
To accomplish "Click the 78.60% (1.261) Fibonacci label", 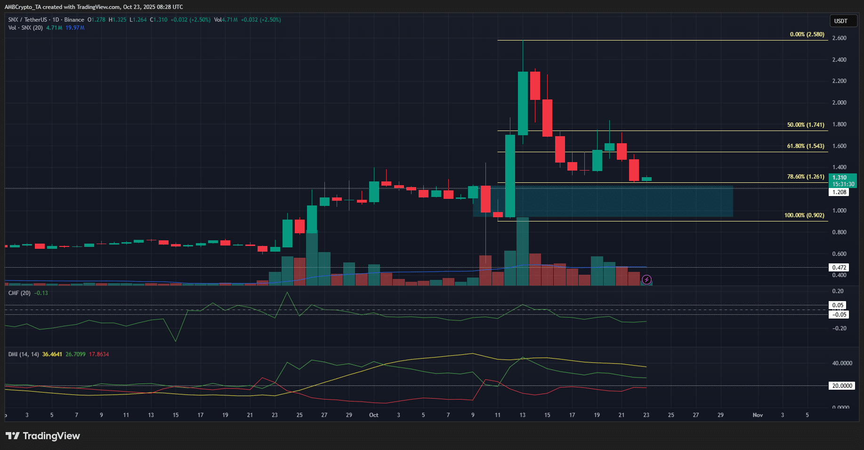I will point(805,177).
